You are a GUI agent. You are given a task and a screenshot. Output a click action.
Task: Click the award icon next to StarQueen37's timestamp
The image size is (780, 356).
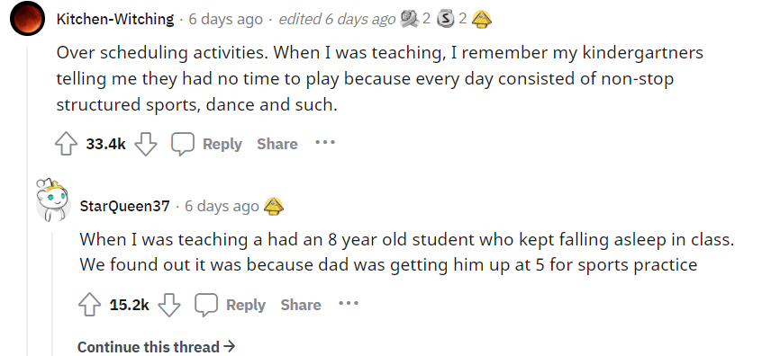[274, 206]
